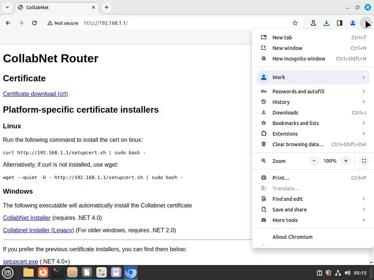Click the forward navigation arrow

(x=21, y=23)
